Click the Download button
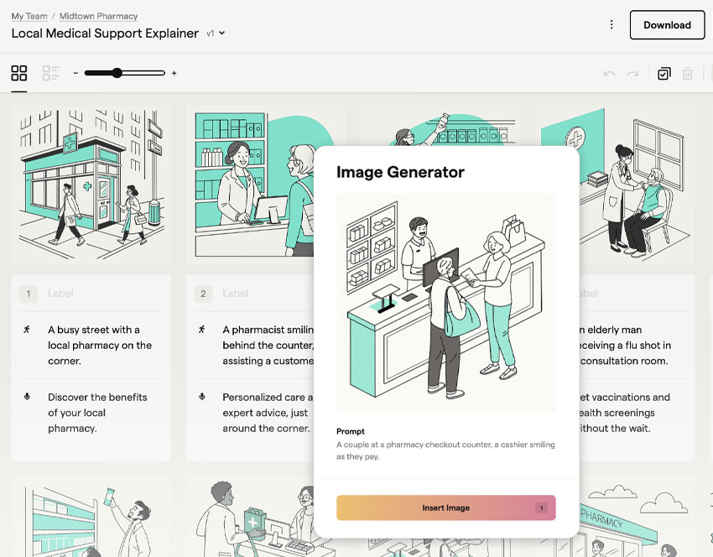The width and height of the screenshot is (713, 557). click(x=667, y=25)
